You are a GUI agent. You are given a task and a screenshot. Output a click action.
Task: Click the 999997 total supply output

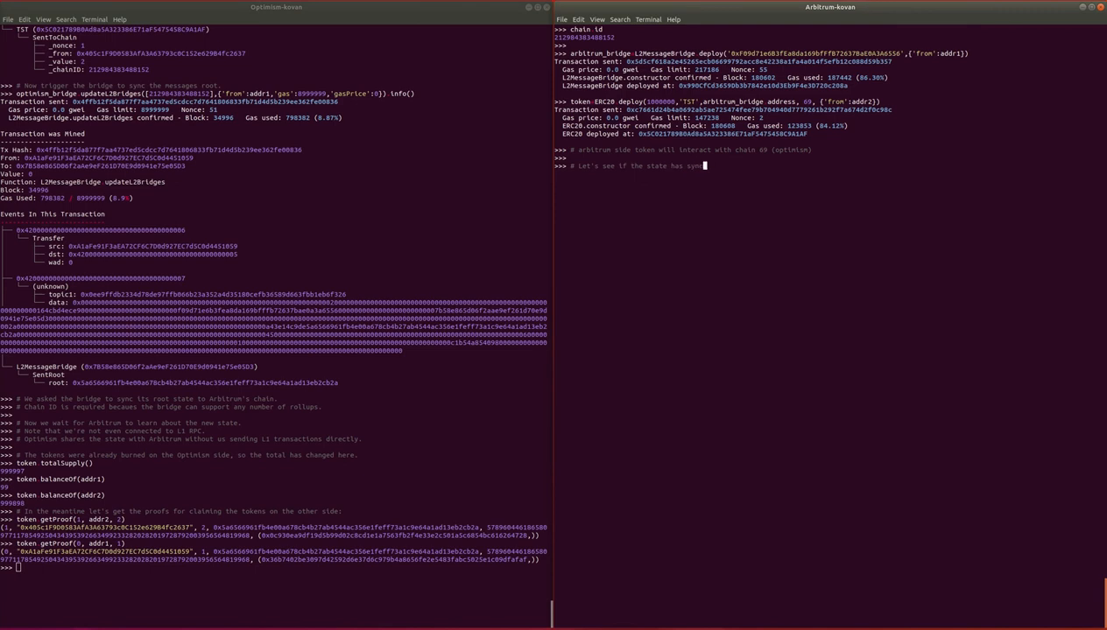click(x=12, y=471)
